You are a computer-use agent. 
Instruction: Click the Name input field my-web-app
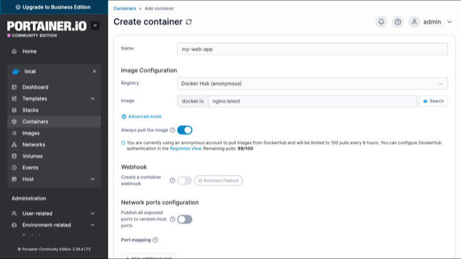click(312, 49)
